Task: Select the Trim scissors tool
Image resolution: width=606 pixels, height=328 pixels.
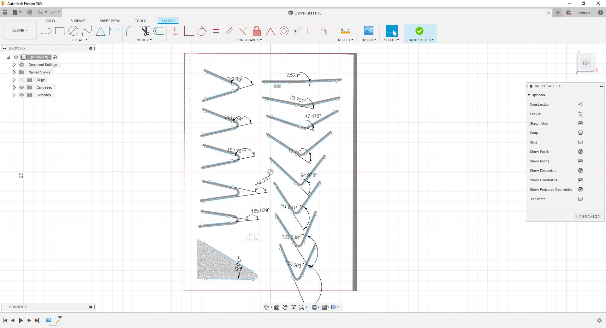Action: pyautogui.click(x=145, y=31)
